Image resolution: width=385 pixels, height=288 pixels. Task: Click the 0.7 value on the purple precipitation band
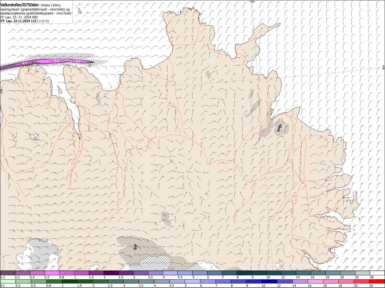78,62
